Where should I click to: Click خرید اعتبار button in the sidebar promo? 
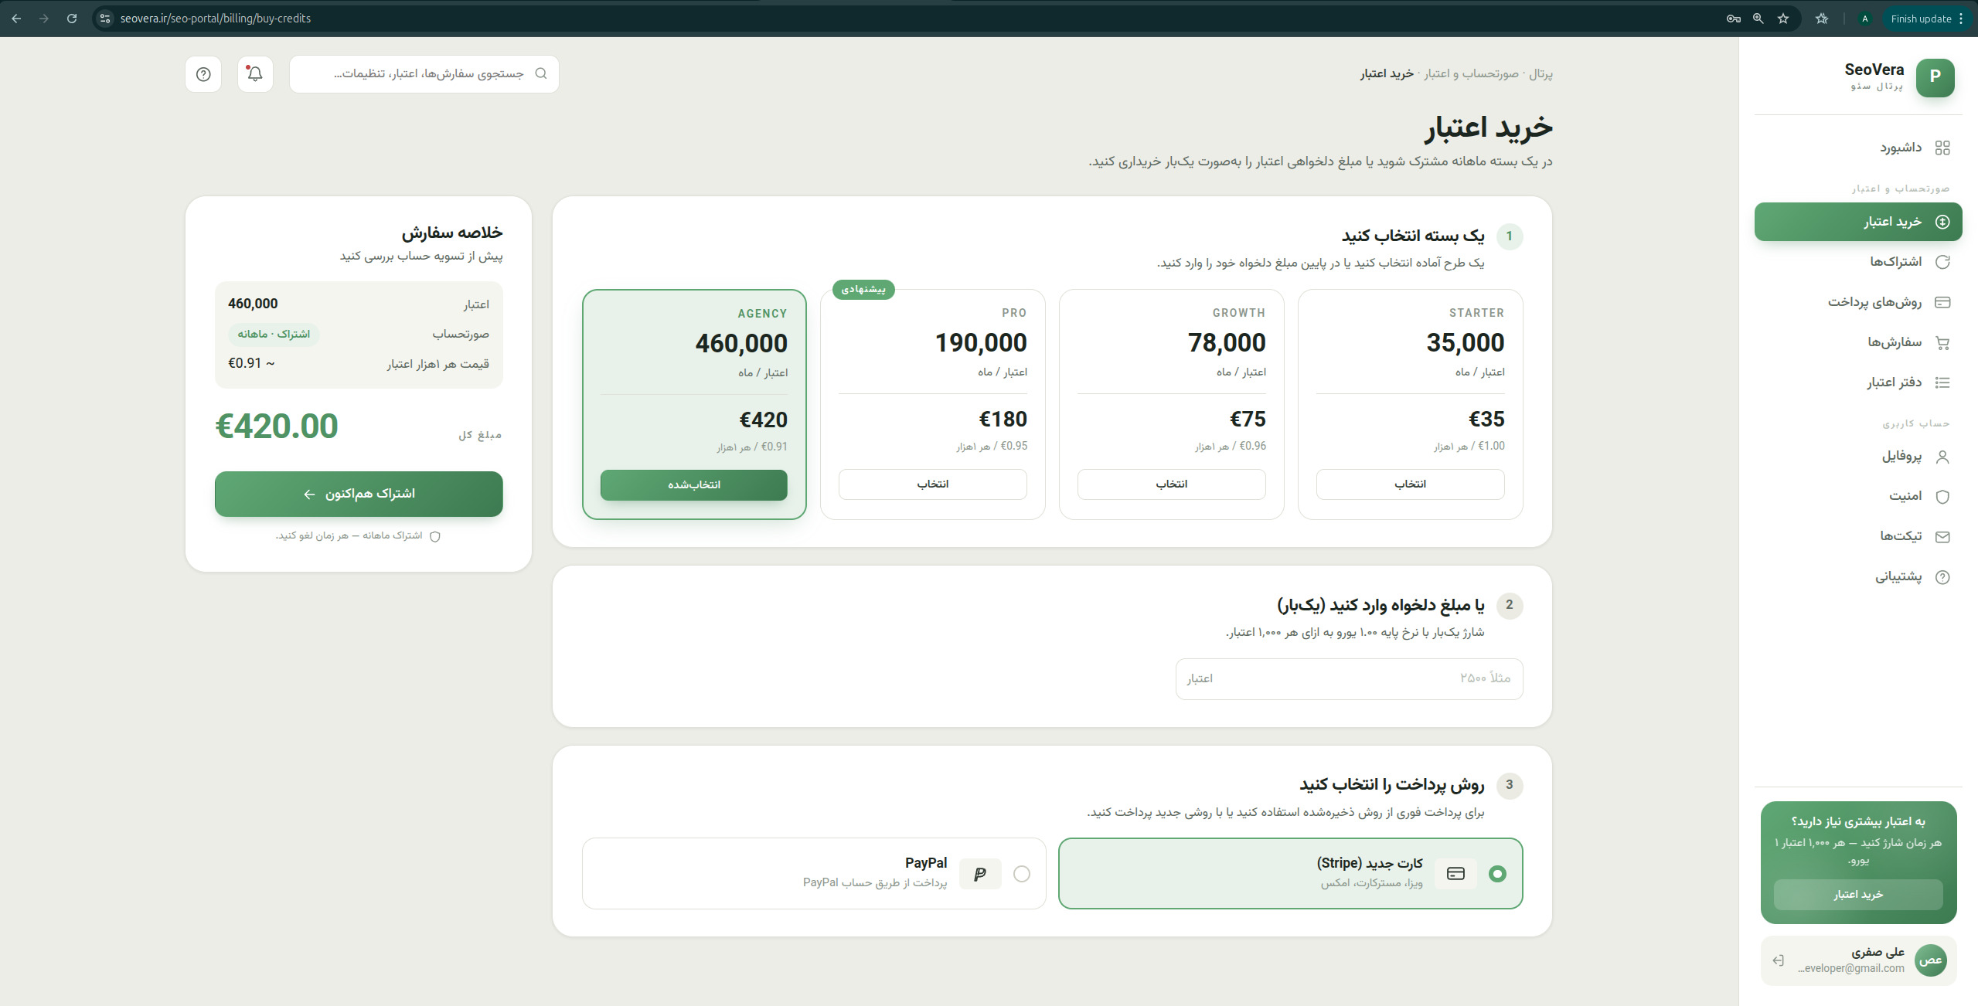tap(1858, 895)
